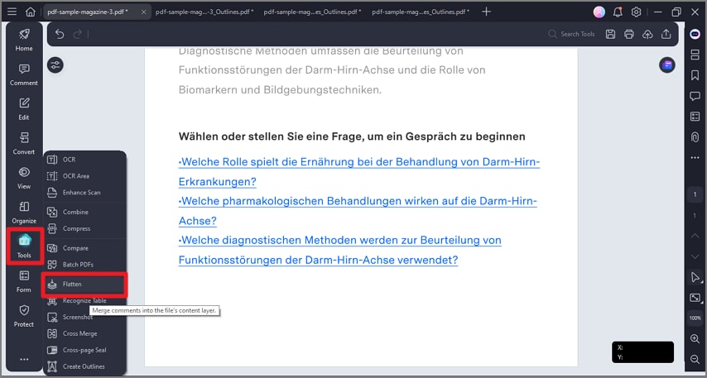The image size is (707, 378).
Task: Zoom in with magnifier plus
Action: click(695, 338)
